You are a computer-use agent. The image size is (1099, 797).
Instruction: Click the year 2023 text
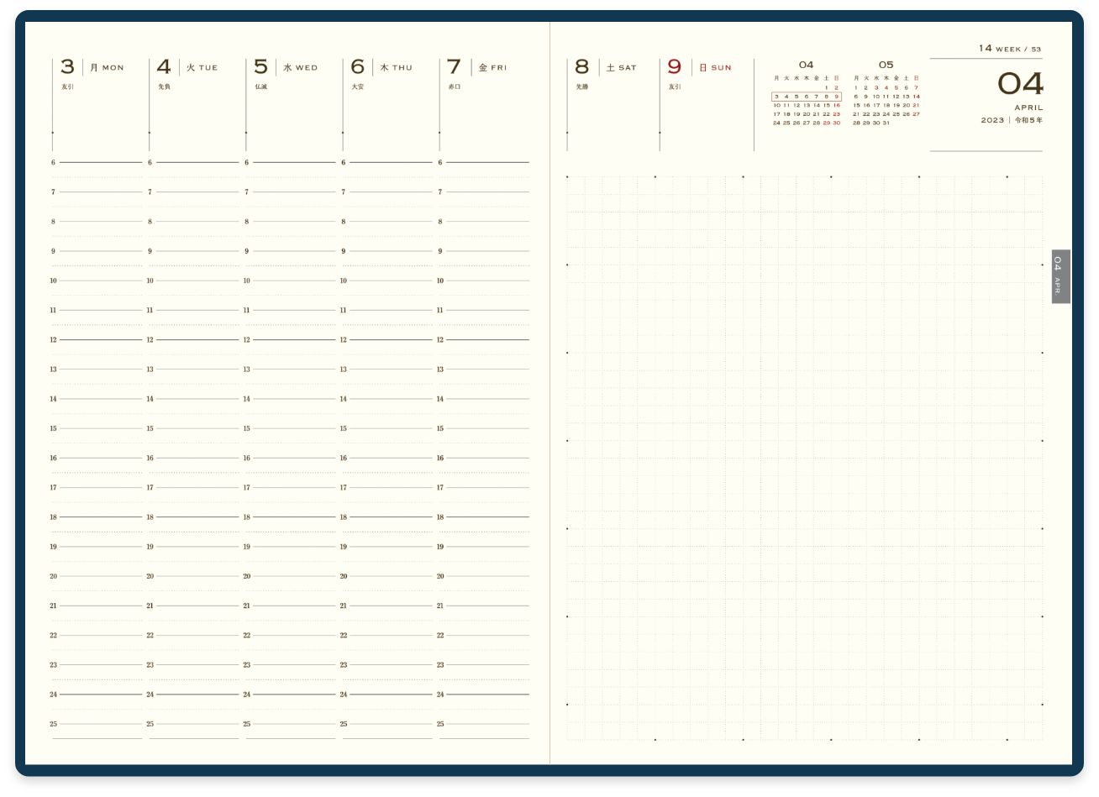point(992,120)
